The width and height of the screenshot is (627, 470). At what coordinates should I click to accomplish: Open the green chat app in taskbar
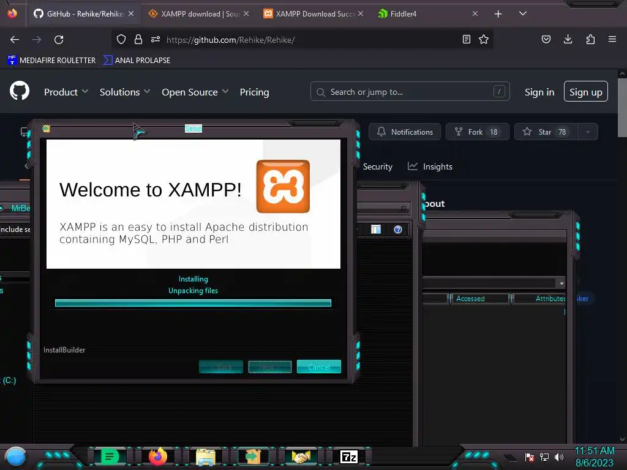110,457
